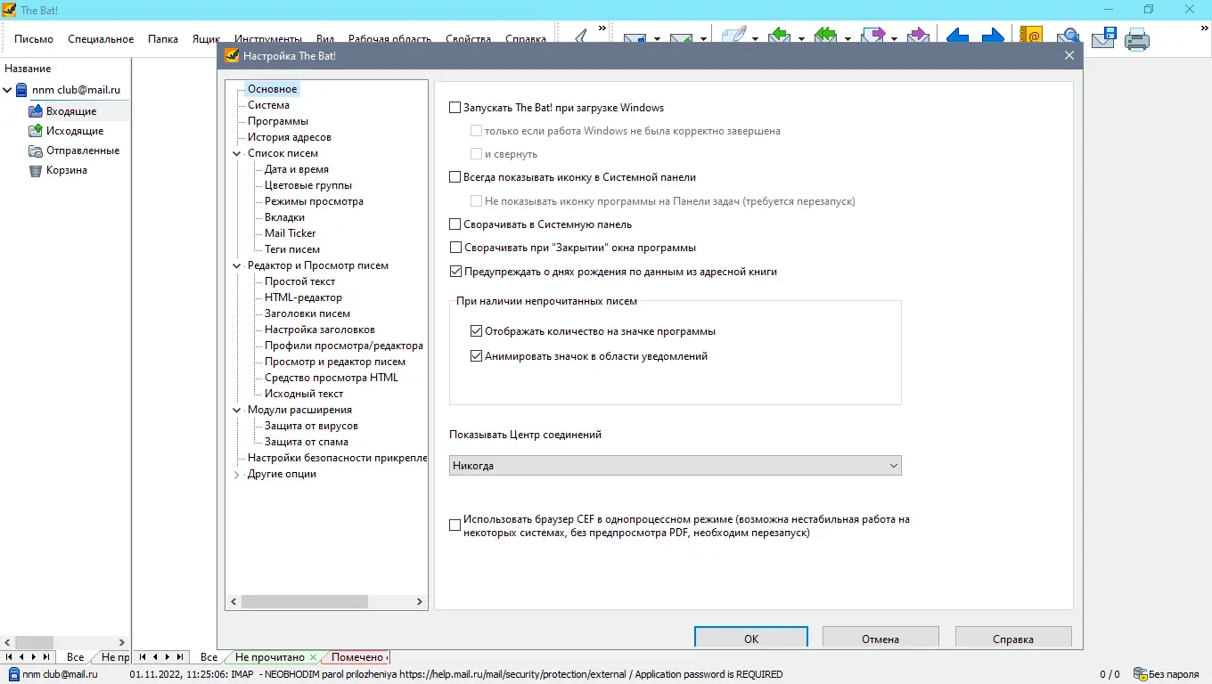This screenshot has width=1212, height=684.
Task: Click the send queued mail toolbar icon
Action: pos(682,38)
